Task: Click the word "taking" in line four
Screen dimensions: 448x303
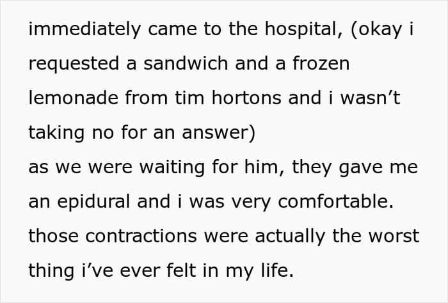Action: pyautogui.click(x=57, y=133)
